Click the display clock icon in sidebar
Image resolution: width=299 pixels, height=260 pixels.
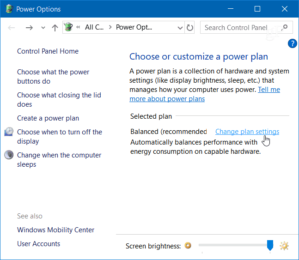tap(9, 132)
